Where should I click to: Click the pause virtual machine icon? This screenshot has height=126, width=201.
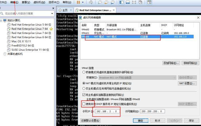point(78,2)
